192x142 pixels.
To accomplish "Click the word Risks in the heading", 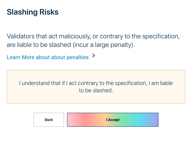I will [x=49, y=12].
